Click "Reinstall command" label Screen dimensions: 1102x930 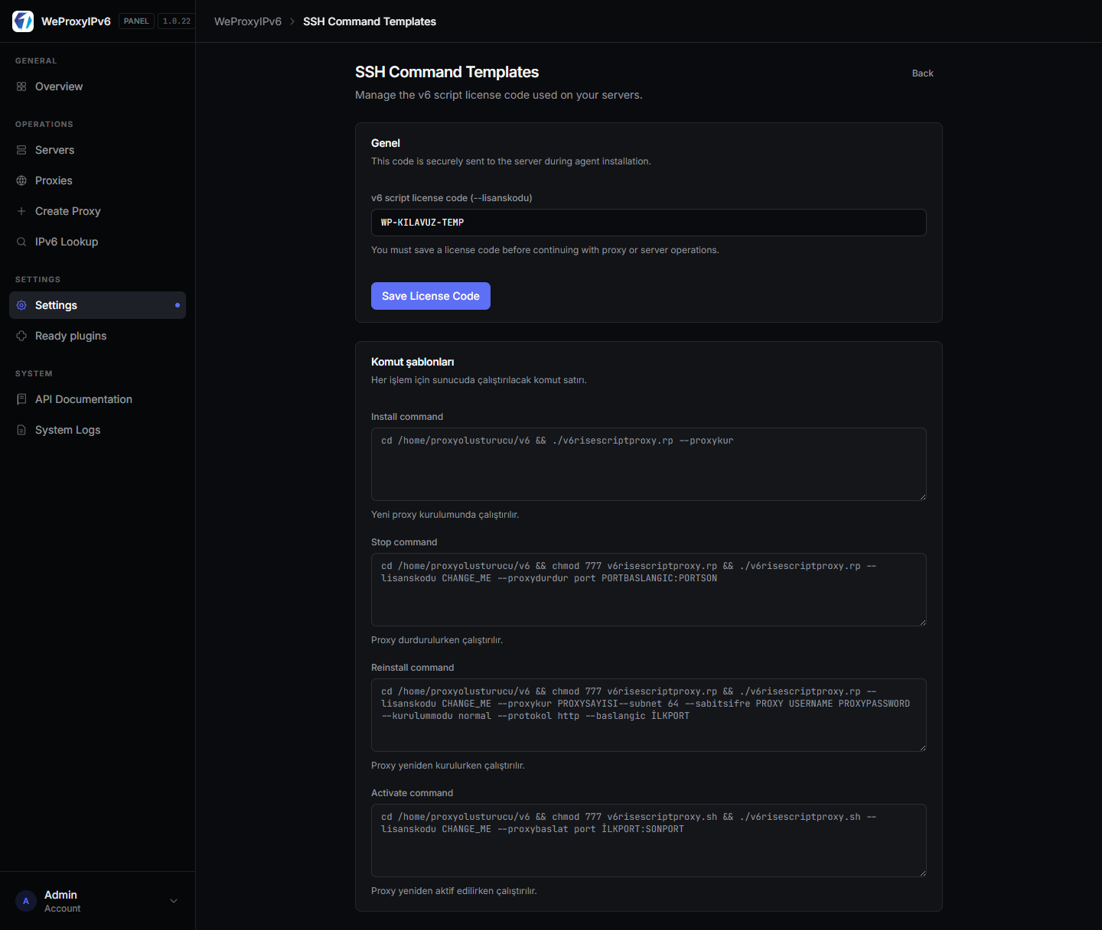(412, 668)
